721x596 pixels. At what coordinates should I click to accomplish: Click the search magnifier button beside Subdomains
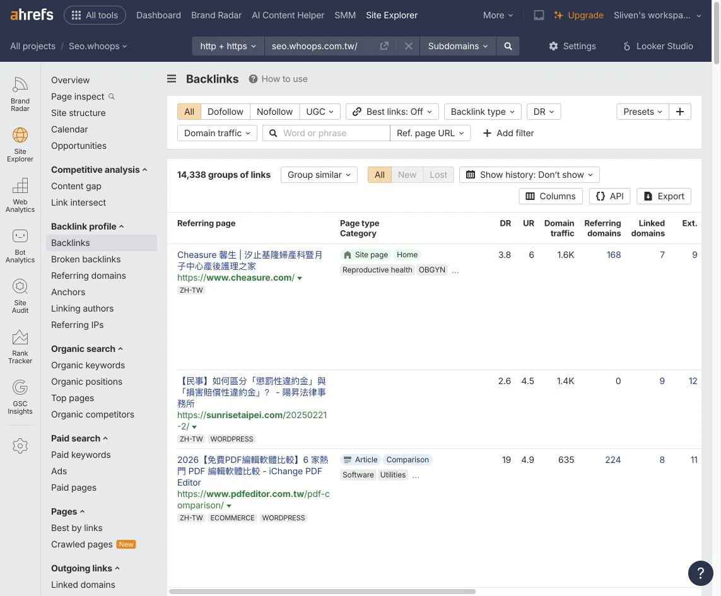click(508, 46)
